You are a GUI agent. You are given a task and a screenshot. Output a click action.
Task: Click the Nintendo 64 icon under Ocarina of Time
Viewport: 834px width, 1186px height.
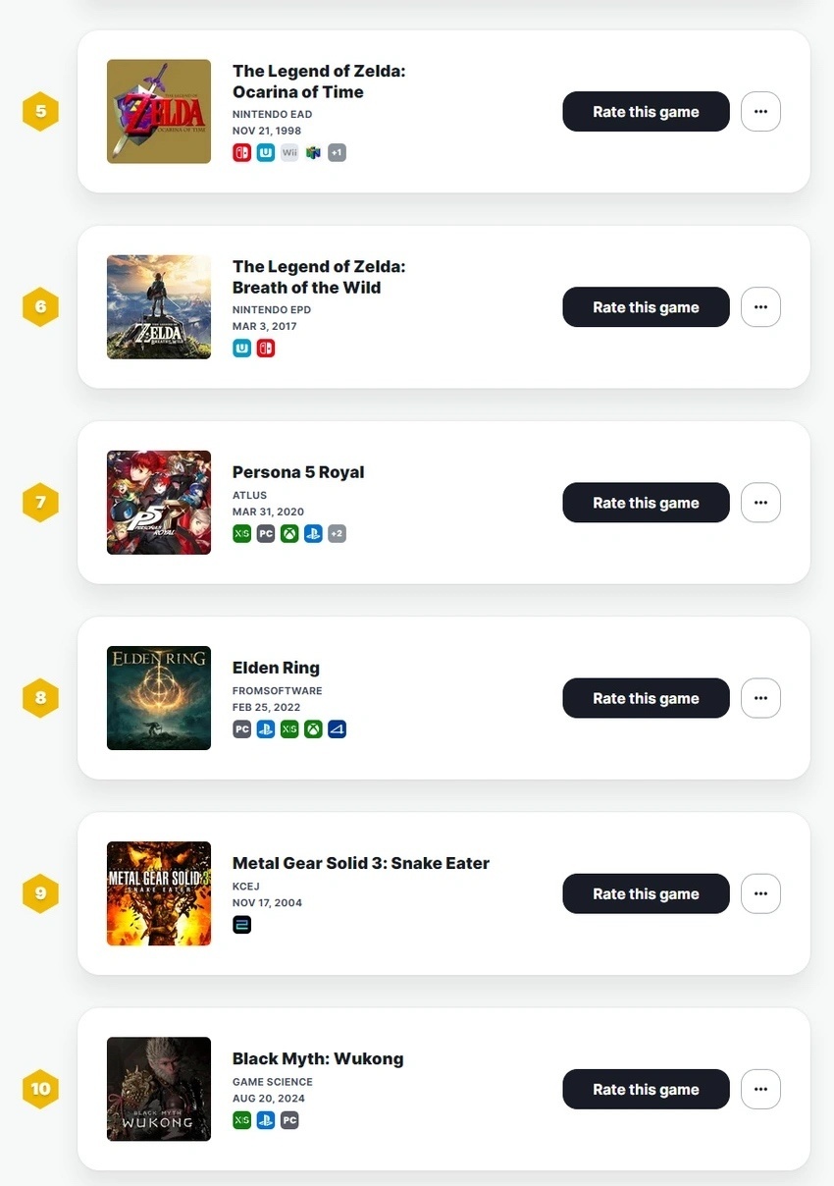pos(313,152)
